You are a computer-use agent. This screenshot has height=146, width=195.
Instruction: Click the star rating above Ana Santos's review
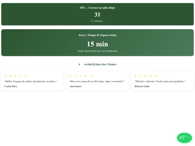click(x=82, y=76)
